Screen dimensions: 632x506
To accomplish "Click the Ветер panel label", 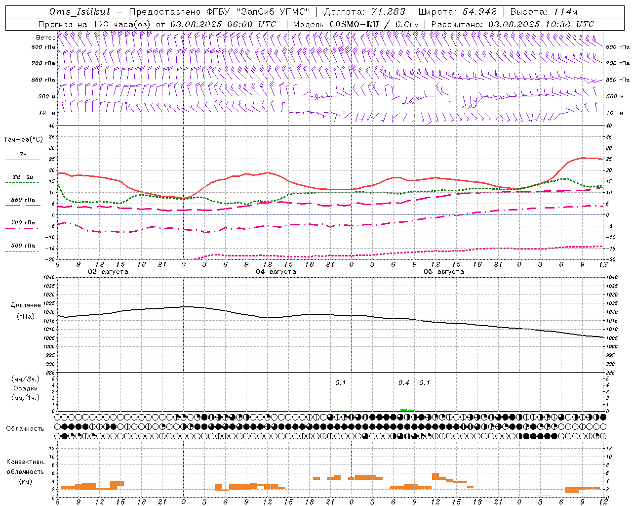I will 45,38.
